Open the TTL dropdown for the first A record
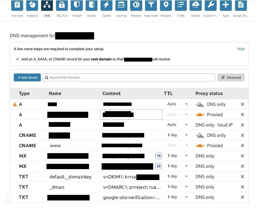280x210 pixels. (186, 104)
